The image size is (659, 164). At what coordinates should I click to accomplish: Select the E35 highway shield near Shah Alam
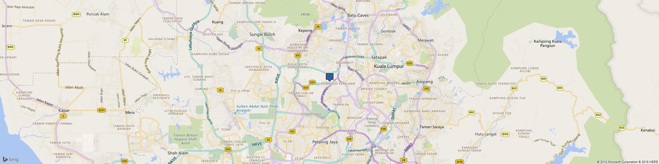[228, 149]
